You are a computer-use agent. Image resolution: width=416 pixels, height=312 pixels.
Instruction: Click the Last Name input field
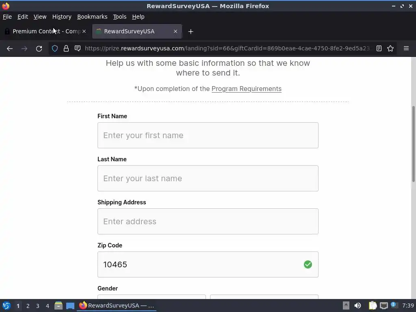click(208, 178)
